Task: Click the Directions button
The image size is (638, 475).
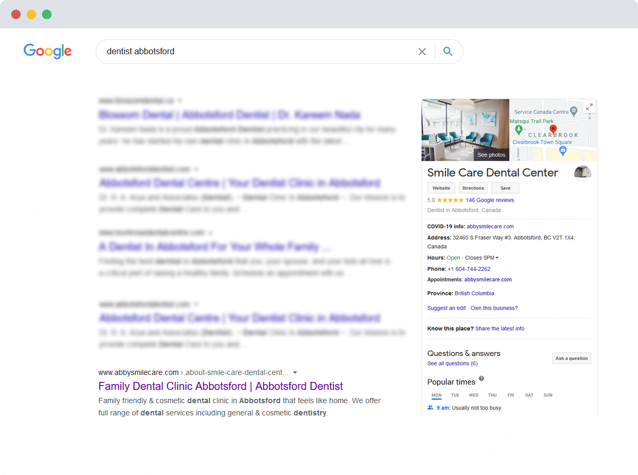Action: tap(473, 188)
